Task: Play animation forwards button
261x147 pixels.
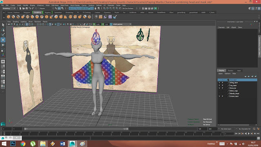Action: pos(249,134)
